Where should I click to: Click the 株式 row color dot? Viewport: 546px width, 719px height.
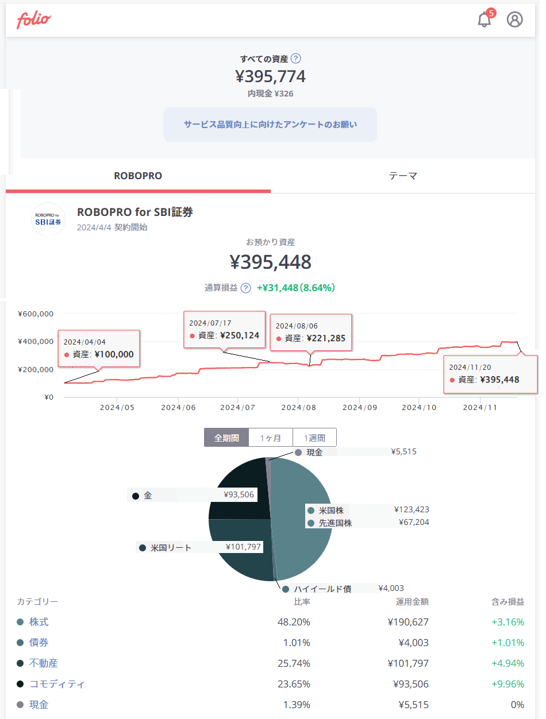point(20,622)
